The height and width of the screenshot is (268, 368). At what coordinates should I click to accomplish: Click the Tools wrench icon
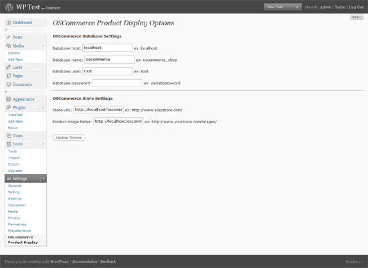tap(9, 144)
